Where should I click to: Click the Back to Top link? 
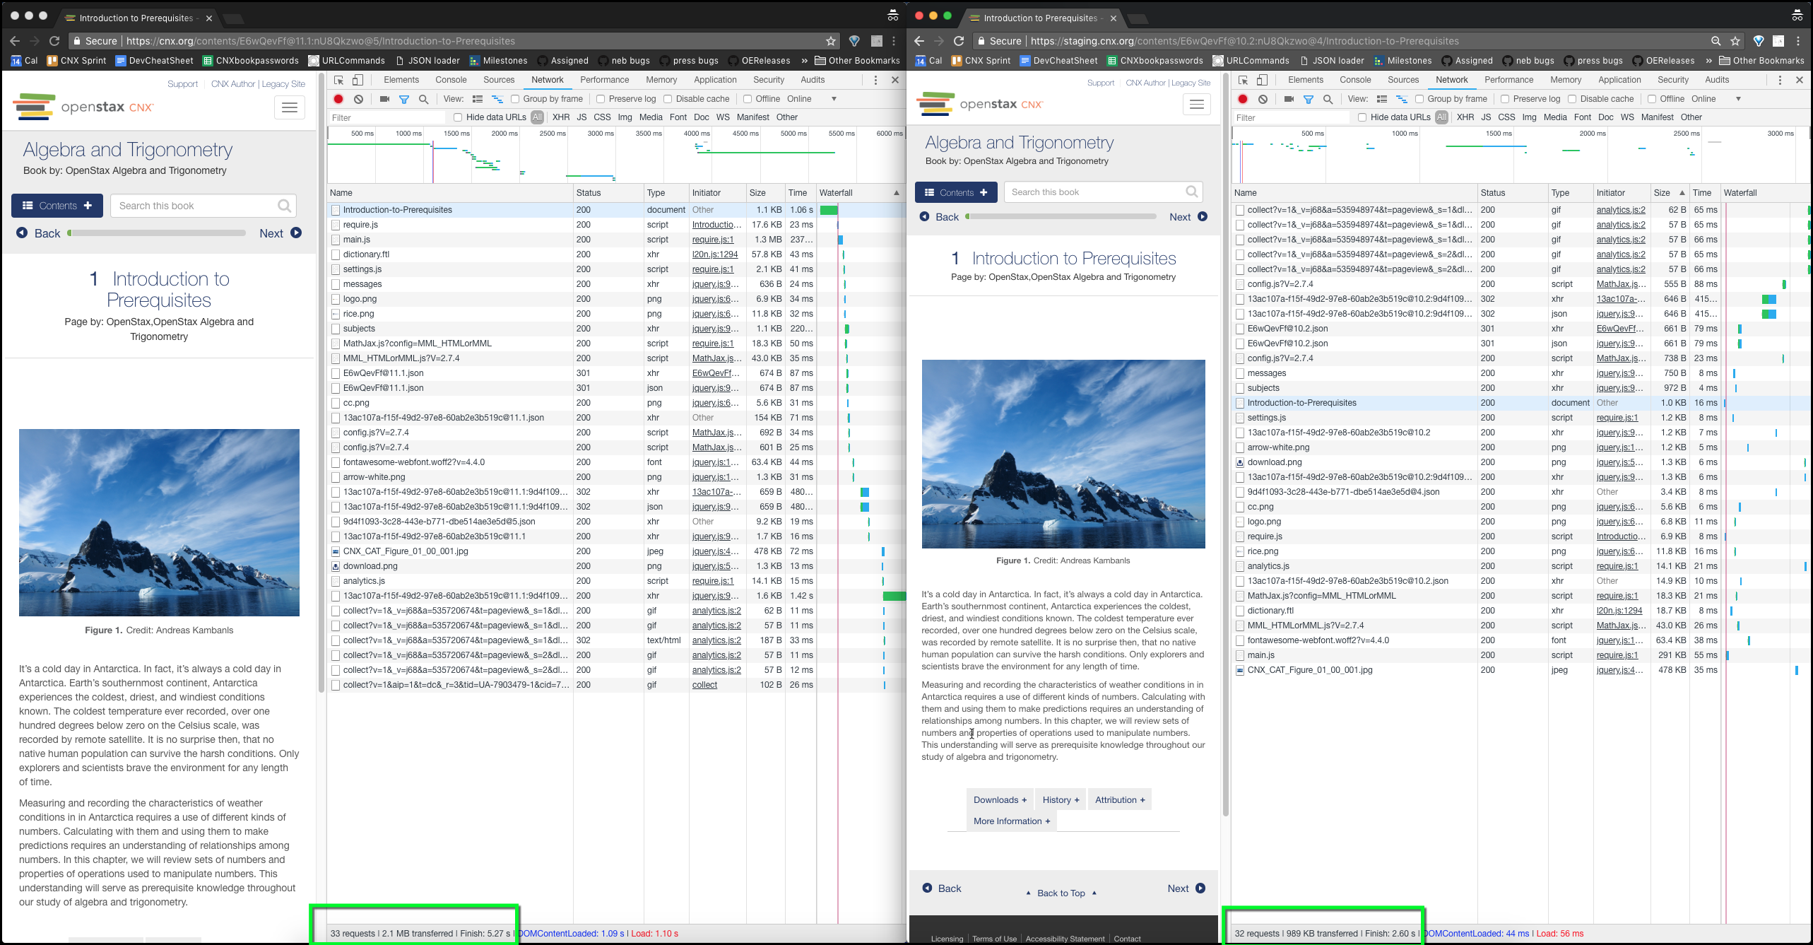tap(1063, 893)
